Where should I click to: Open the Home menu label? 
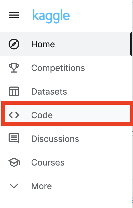coord(43,44)
